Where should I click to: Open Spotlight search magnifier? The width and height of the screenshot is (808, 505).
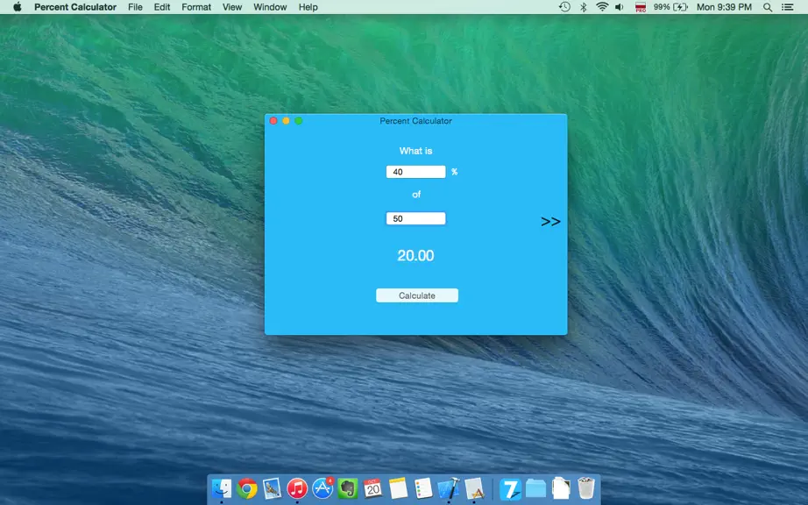point(768,7)
